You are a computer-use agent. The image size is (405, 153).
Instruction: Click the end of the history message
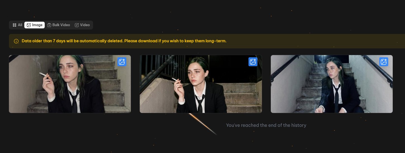pyautogui.click(x=266, y=125)
